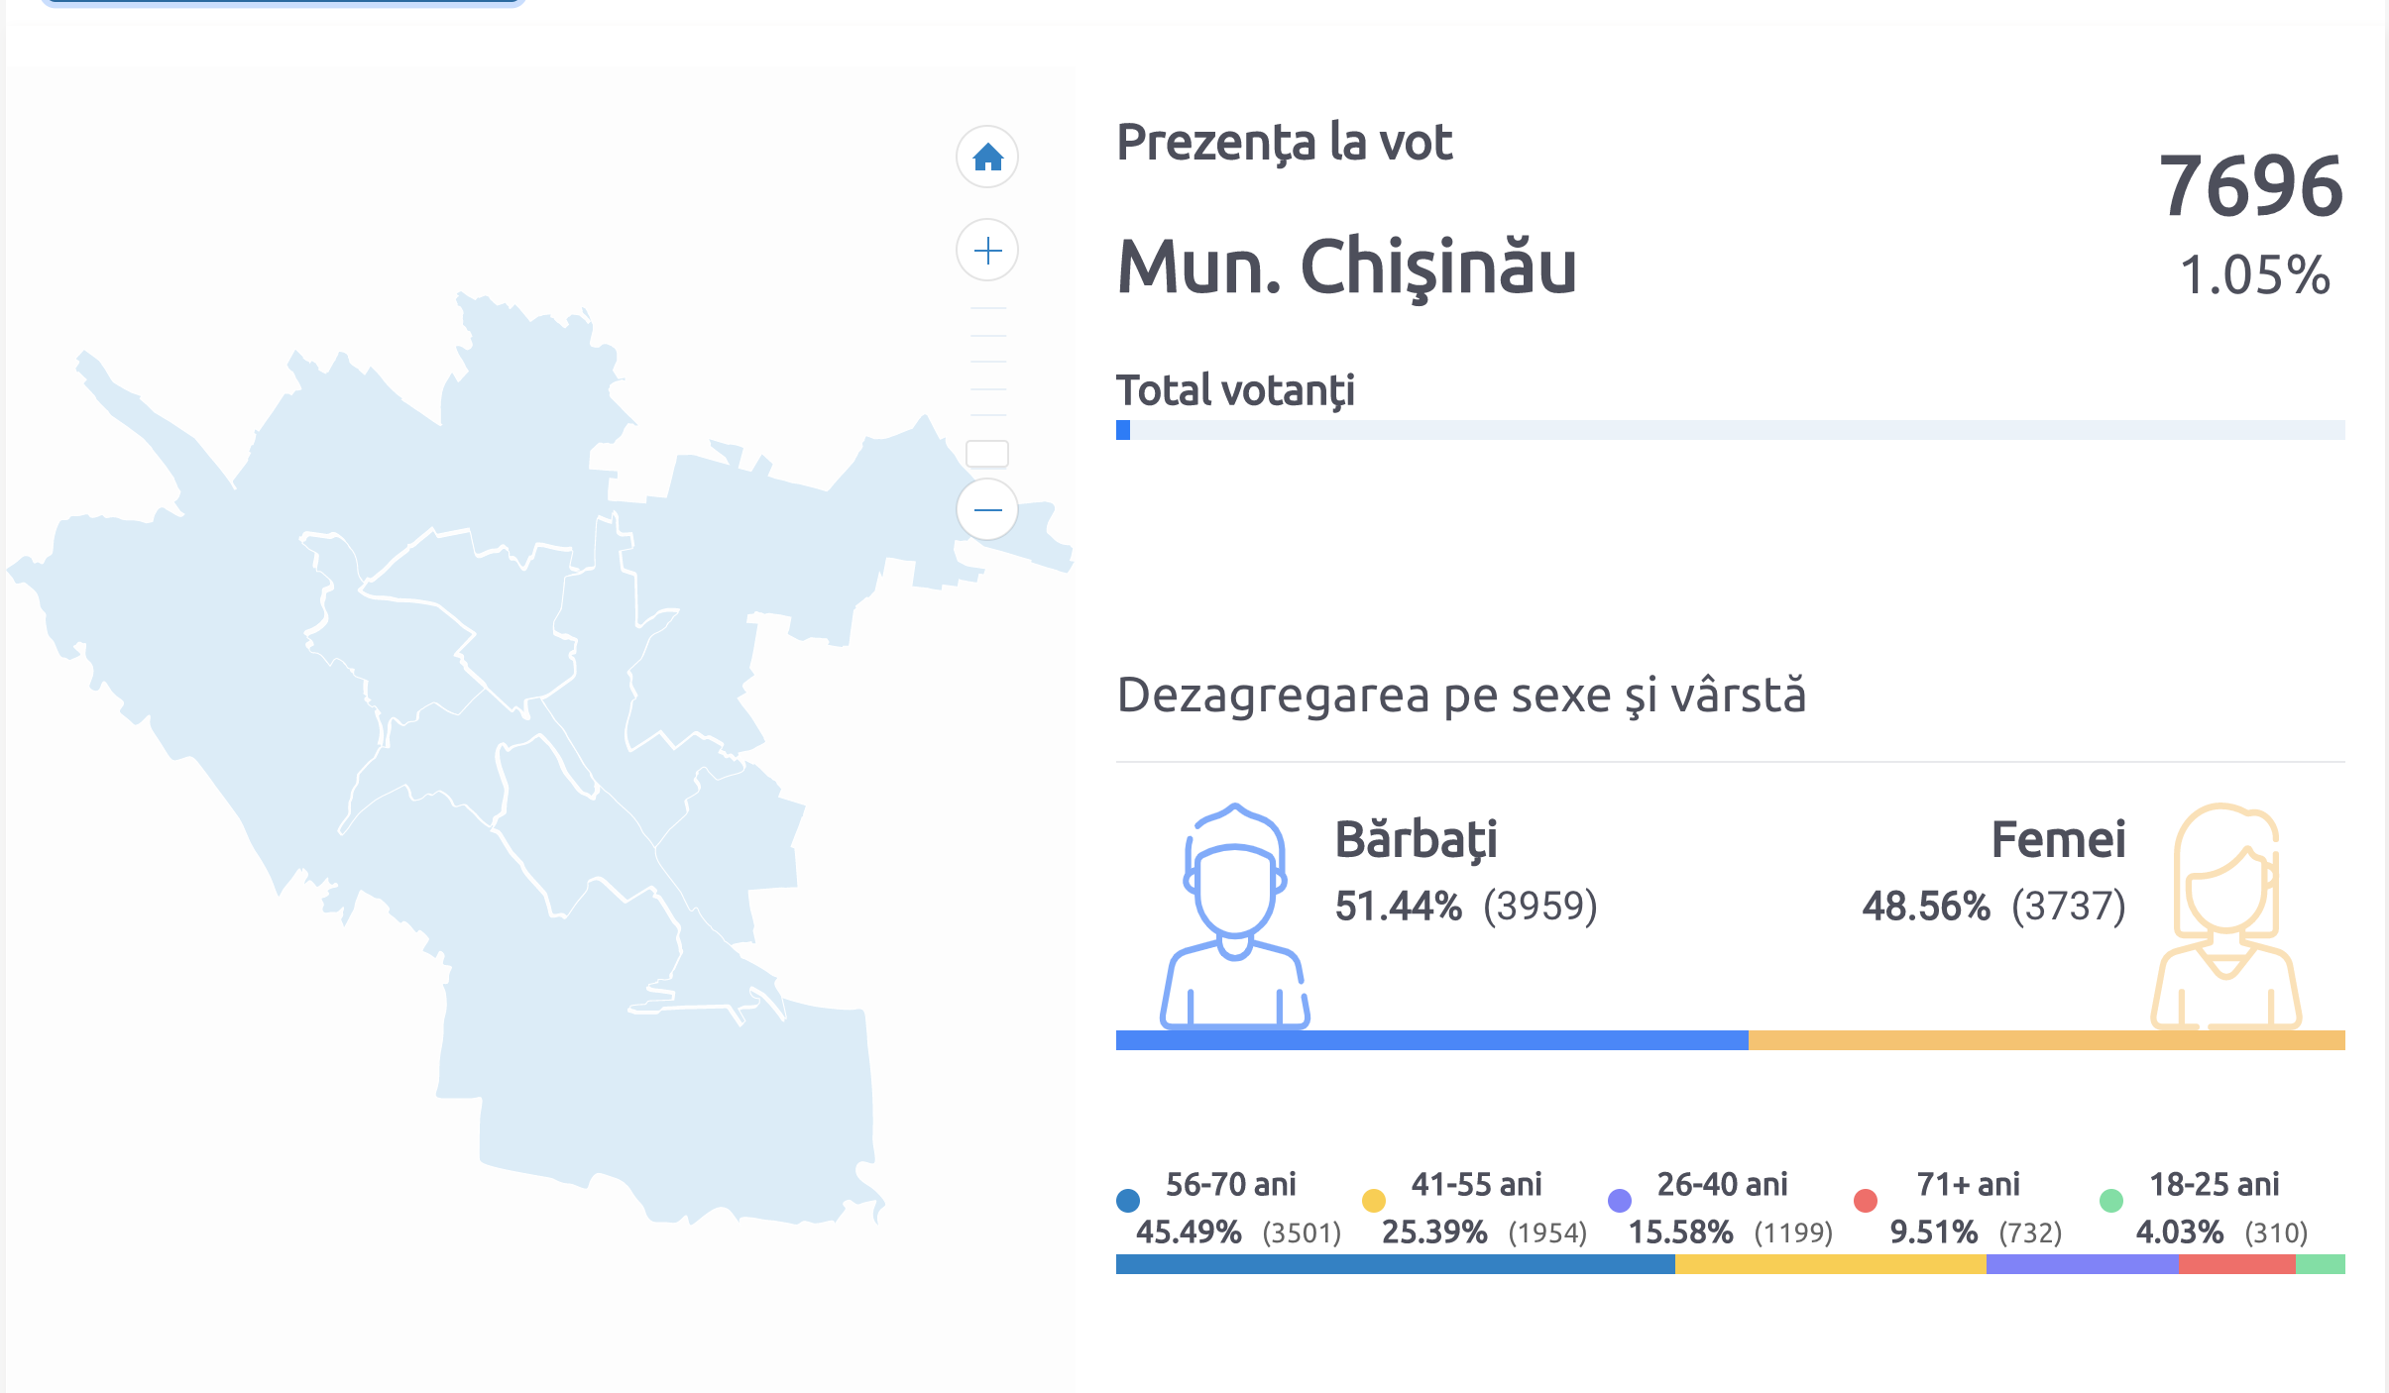Click the map home reset icon

tap(987, 157)
